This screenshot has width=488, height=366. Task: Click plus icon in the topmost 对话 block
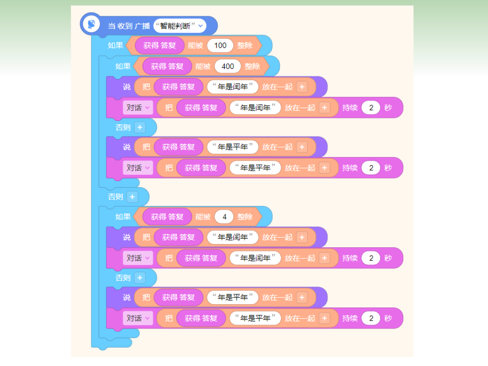click(x=324, y=108)
